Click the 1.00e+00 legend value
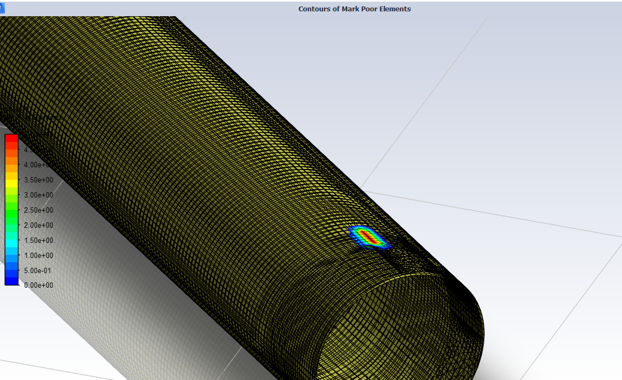 [x=38, y=255]
